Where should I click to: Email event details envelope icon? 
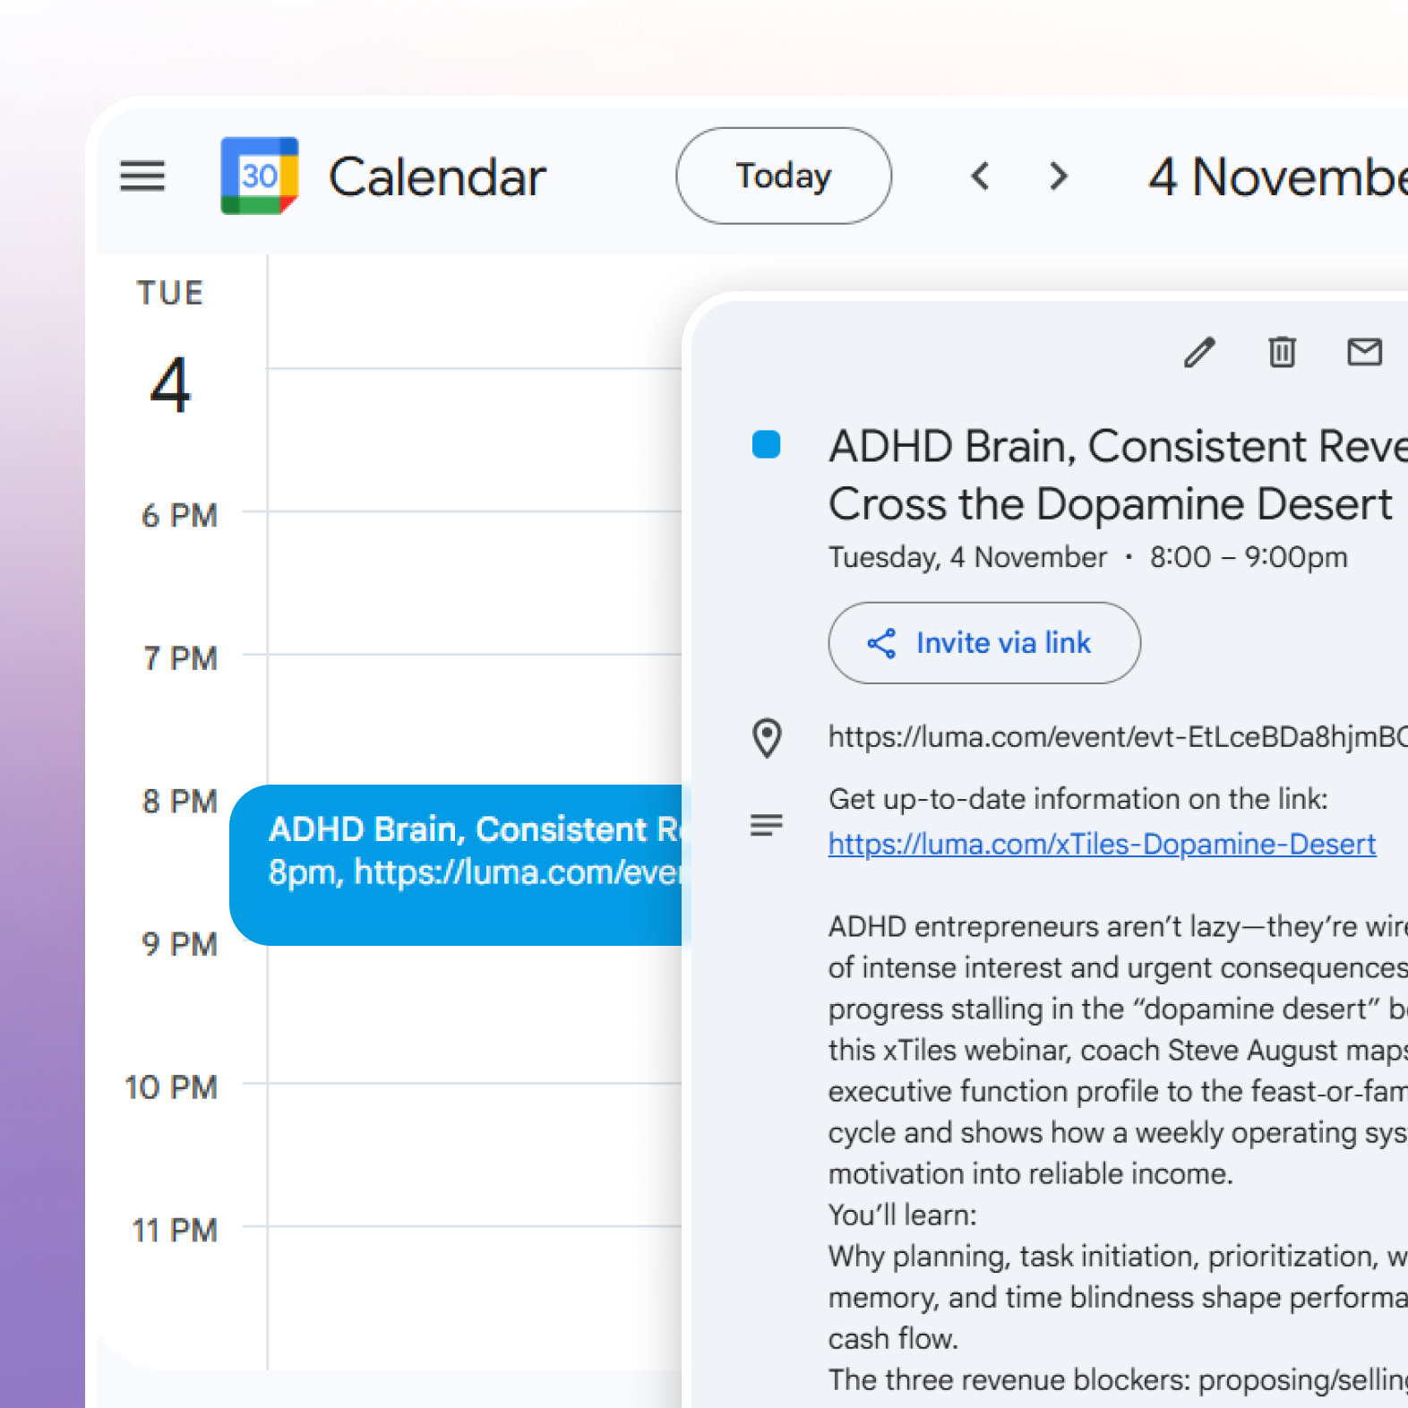tap(1364, 352)
